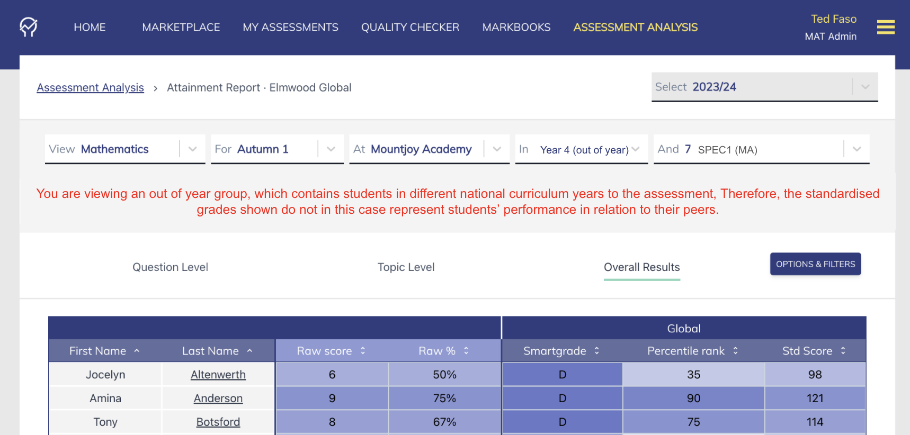Click Amina's raw score 9
910x435 pixels.
tap(332, 398)
